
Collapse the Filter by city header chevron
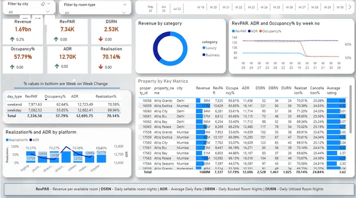pos(49,4)
